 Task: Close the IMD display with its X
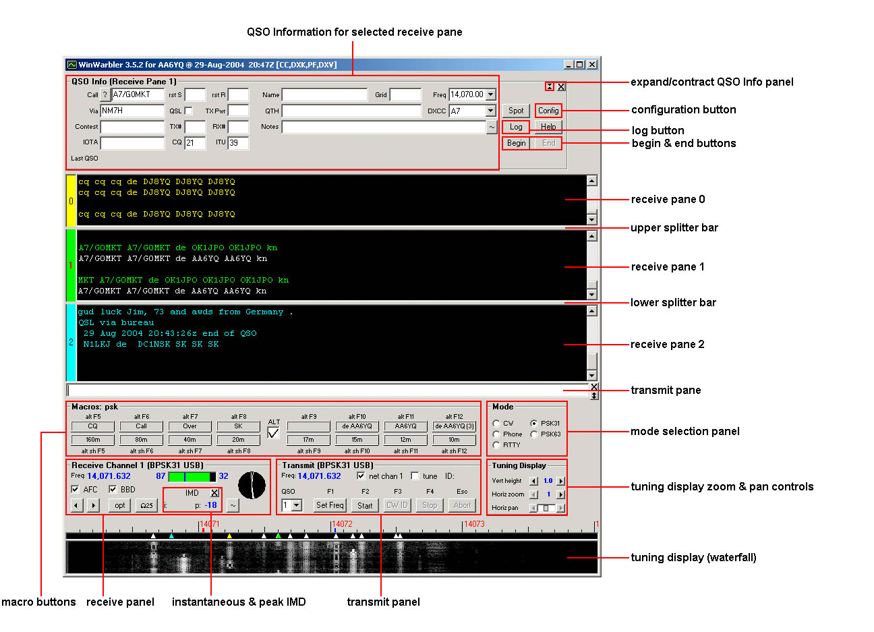[214, 493]
